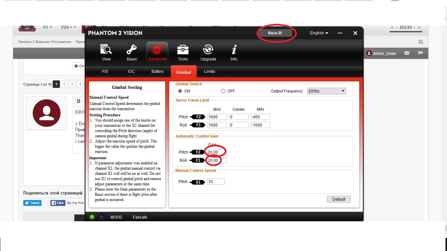
Task: Go to forum page 4
Action: (80, 84)
